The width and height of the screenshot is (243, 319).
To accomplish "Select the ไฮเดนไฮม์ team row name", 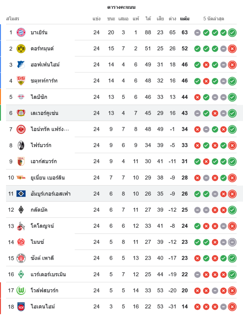I will click(43, 307).
